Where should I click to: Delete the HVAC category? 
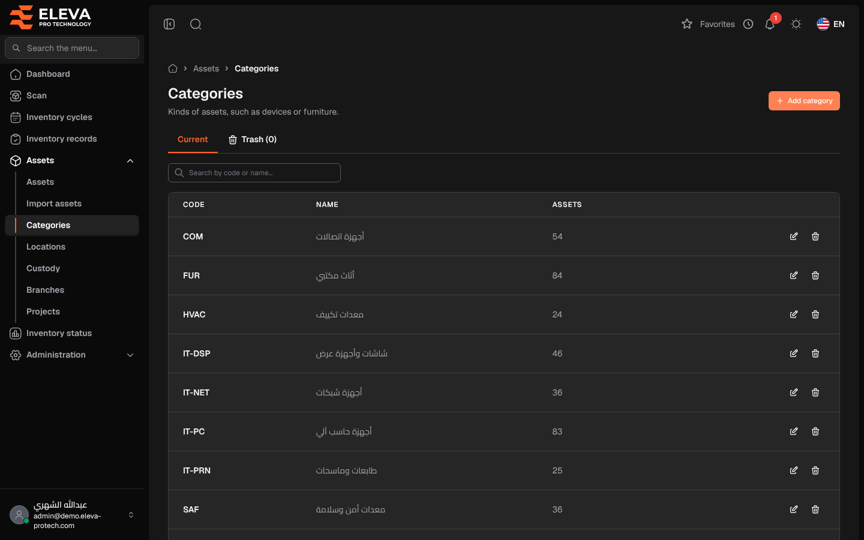click(x=815, y=314)
